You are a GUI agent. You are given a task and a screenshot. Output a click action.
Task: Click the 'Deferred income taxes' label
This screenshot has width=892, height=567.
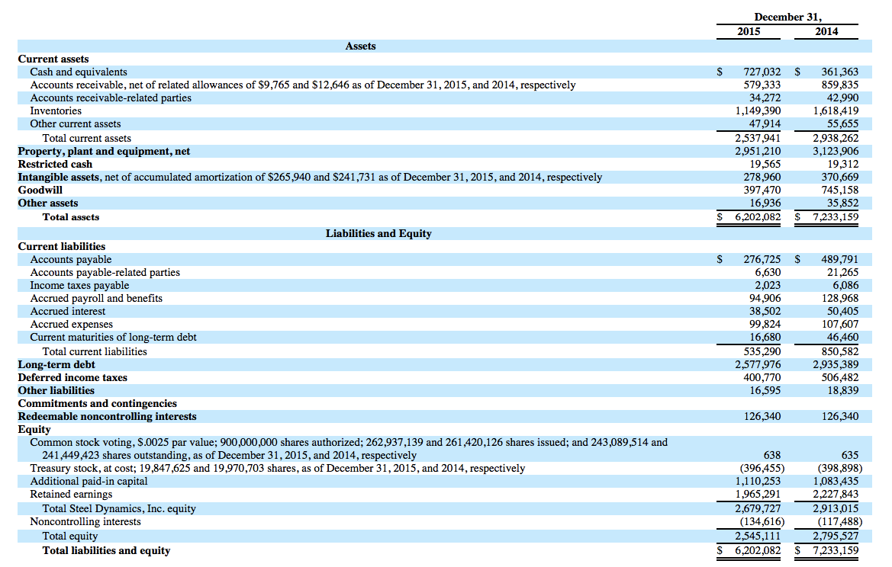(x=72, y=378)
